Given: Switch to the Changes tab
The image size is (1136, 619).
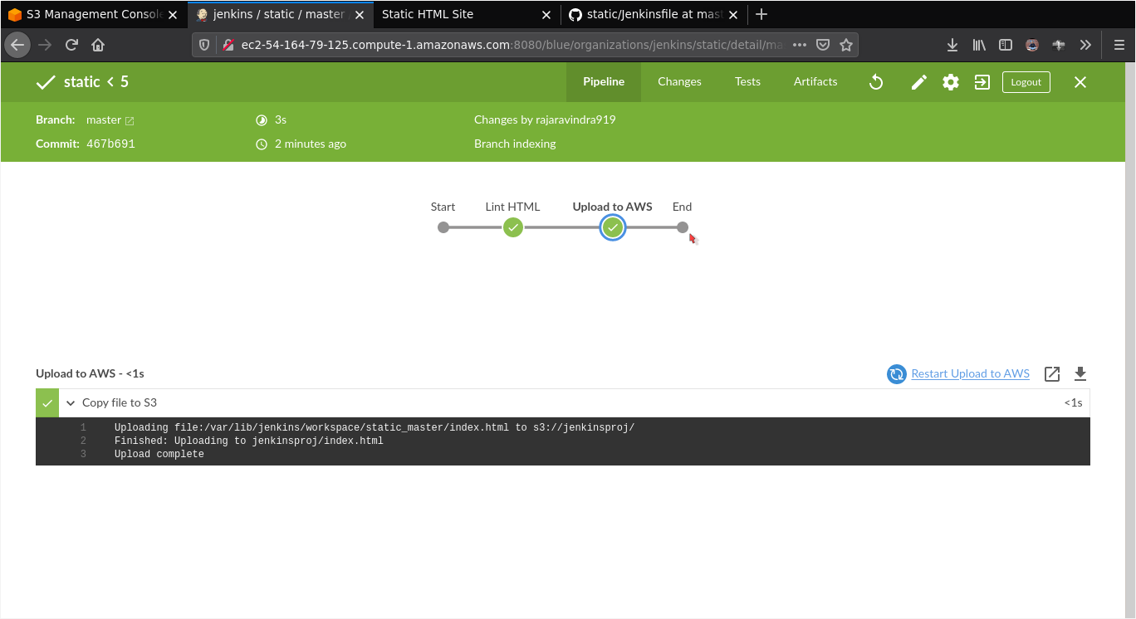Looking at the screenshot, I should [679, 82].
